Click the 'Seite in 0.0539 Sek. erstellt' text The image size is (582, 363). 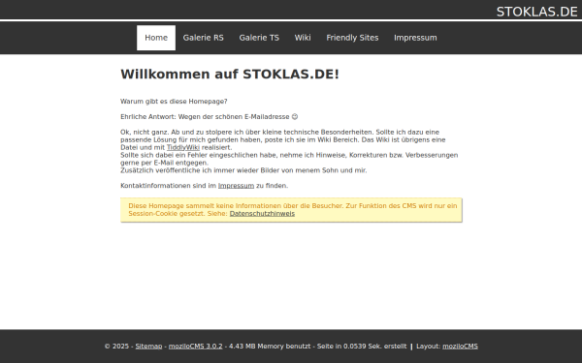[x=362, y=347]
